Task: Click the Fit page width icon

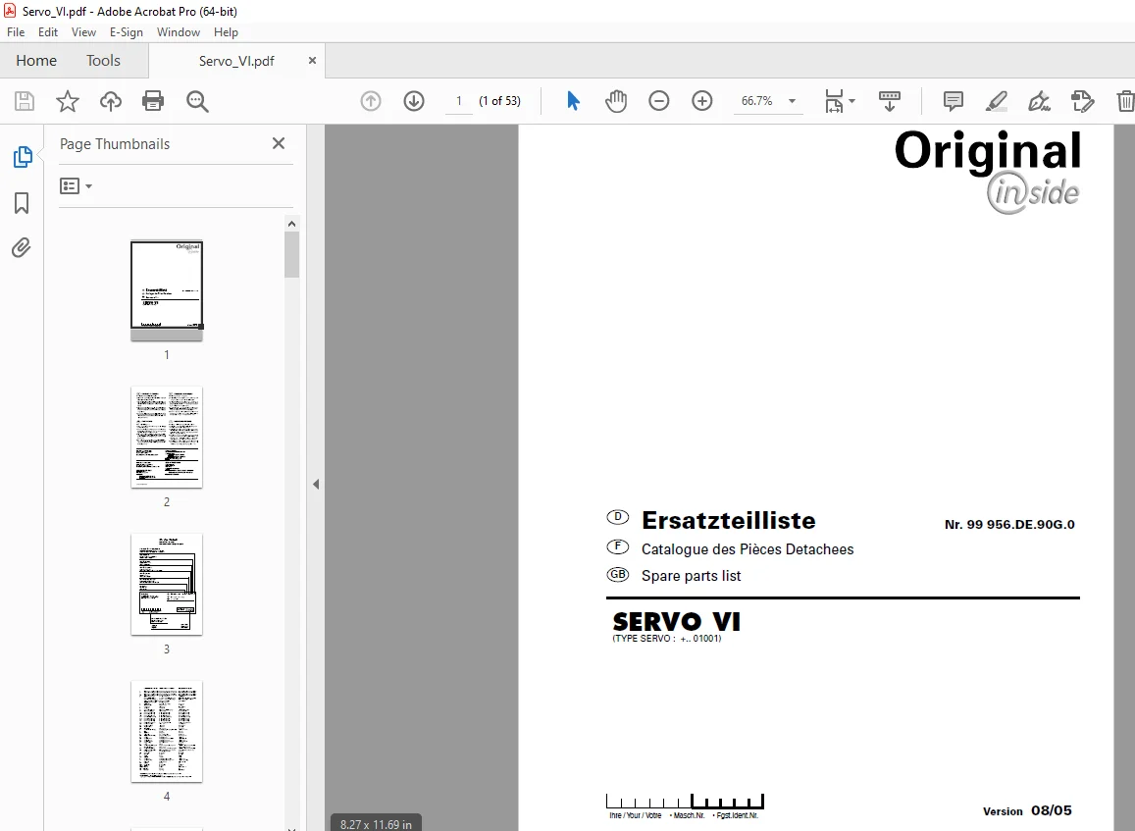Action: tap(834, 101)
